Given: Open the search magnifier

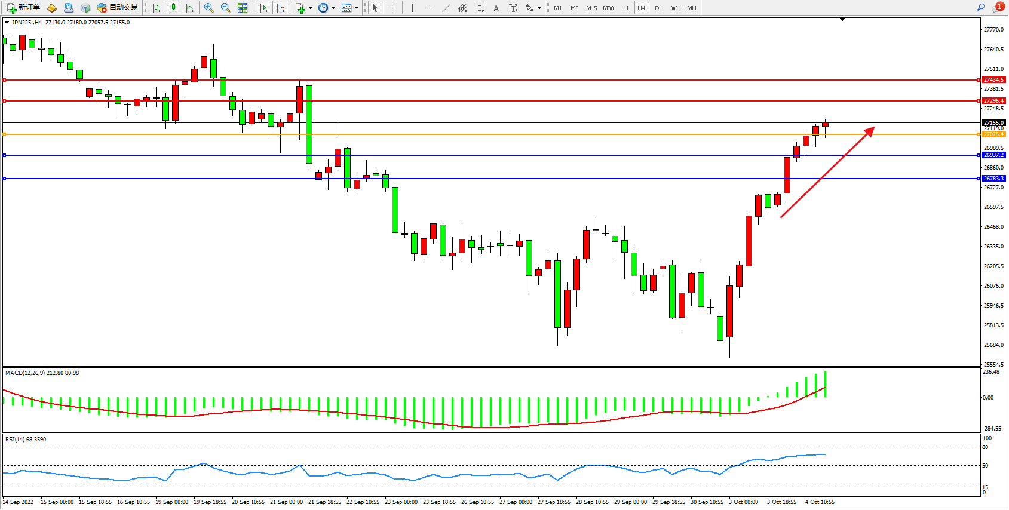Looking at the screenshot, I should click(x=980, y=8).
